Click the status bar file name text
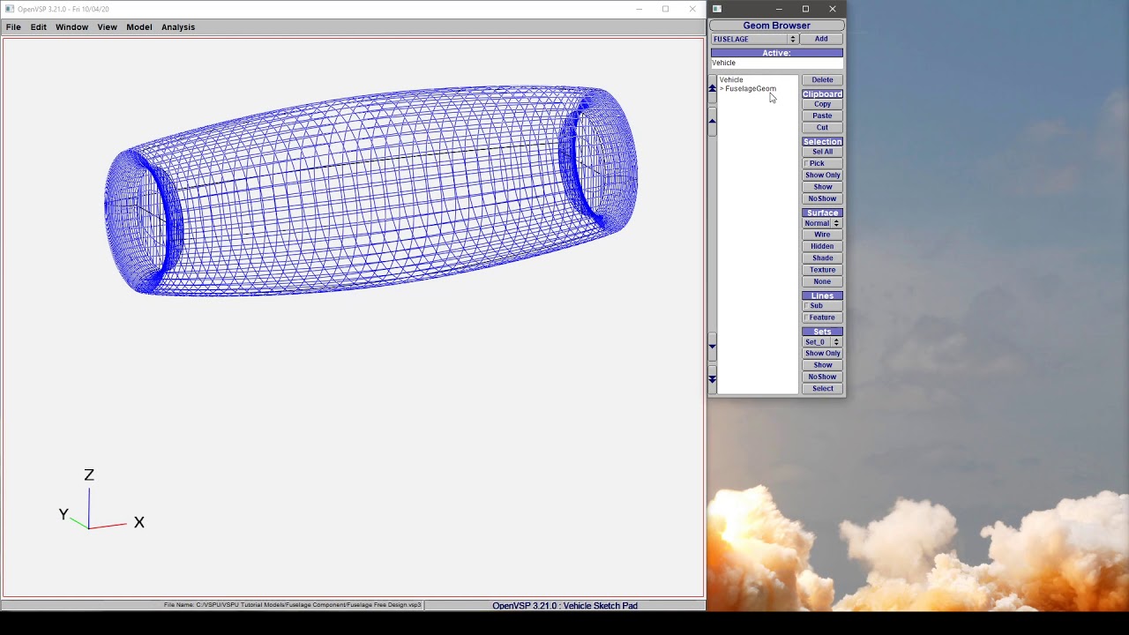The width and height of the screenshot is (1129, 635). pyautogui.click(x=292, y=606)
